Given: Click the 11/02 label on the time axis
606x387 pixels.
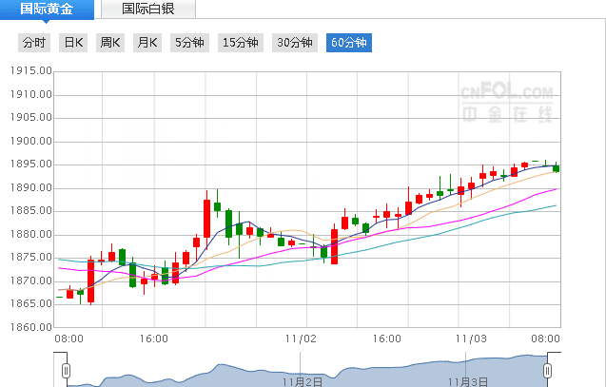Looking at the screenshot, I should (x=301, y=338).
